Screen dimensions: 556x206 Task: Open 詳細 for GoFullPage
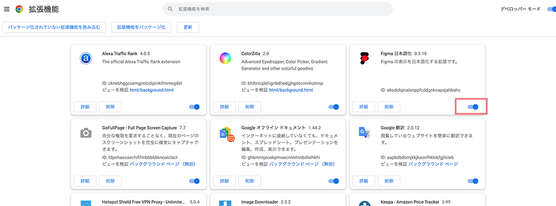pos(85,181)
